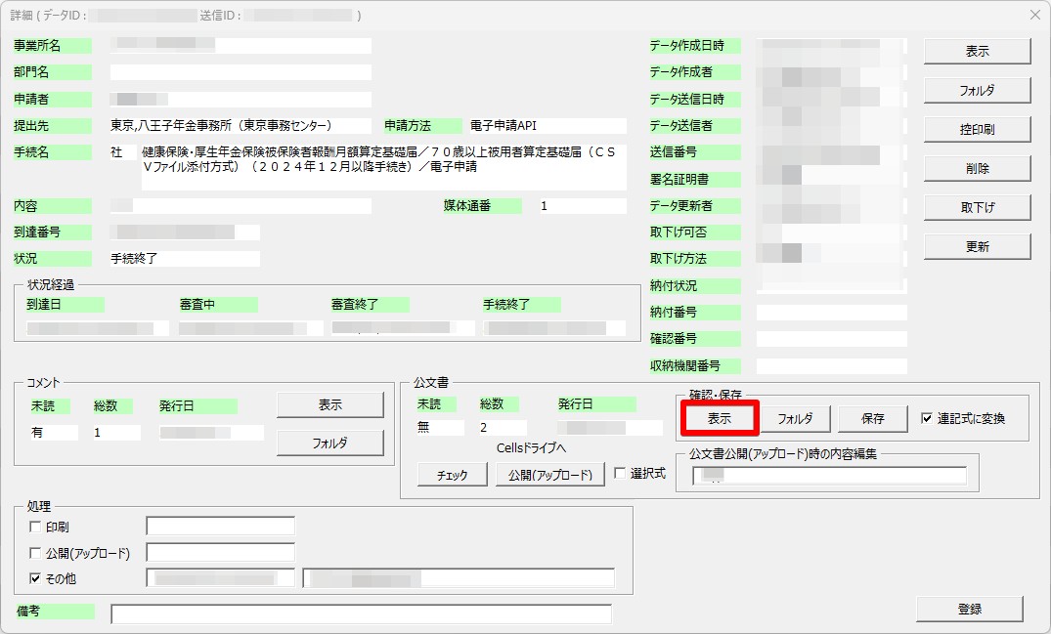This screenshot has height=634, width=1051.
Task: Click the 公開(アップロード) button under Cellsドライブへ
Action: [x=550, y=474]
